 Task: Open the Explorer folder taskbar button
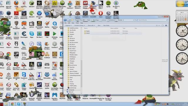6,104
